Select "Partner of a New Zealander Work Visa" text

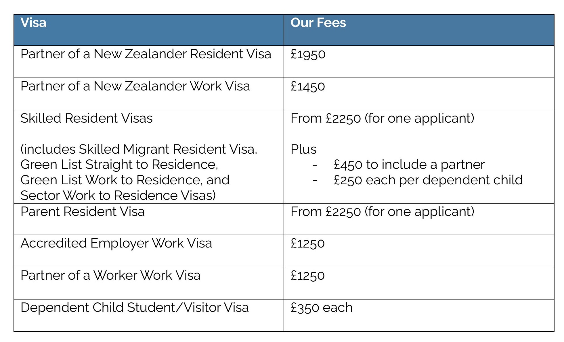point(135,86)
